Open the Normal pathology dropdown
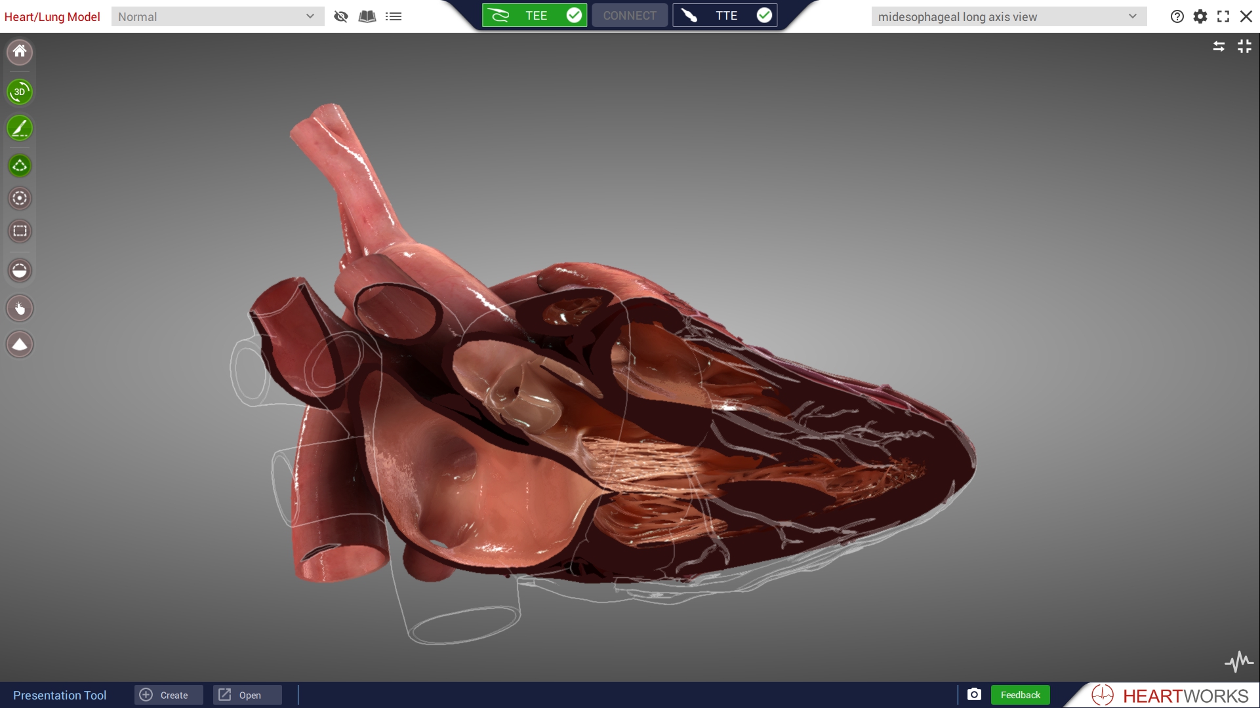Viewport: 1260px width, 708px height. (218, 16)
